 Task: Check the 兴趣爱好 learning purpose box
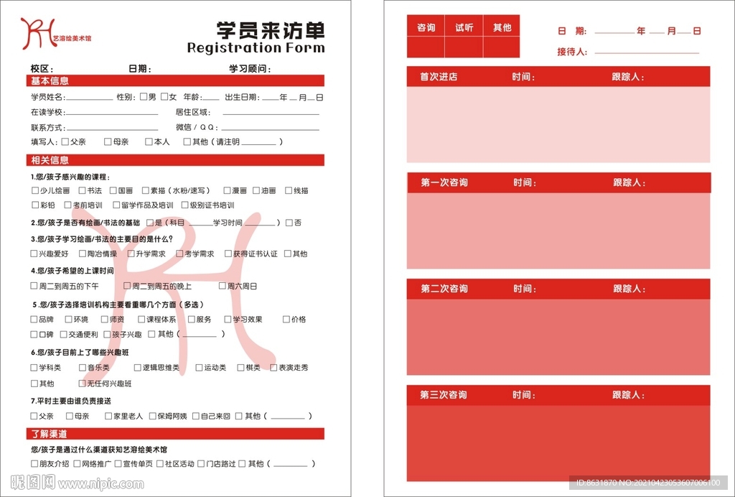pos(34,254)
